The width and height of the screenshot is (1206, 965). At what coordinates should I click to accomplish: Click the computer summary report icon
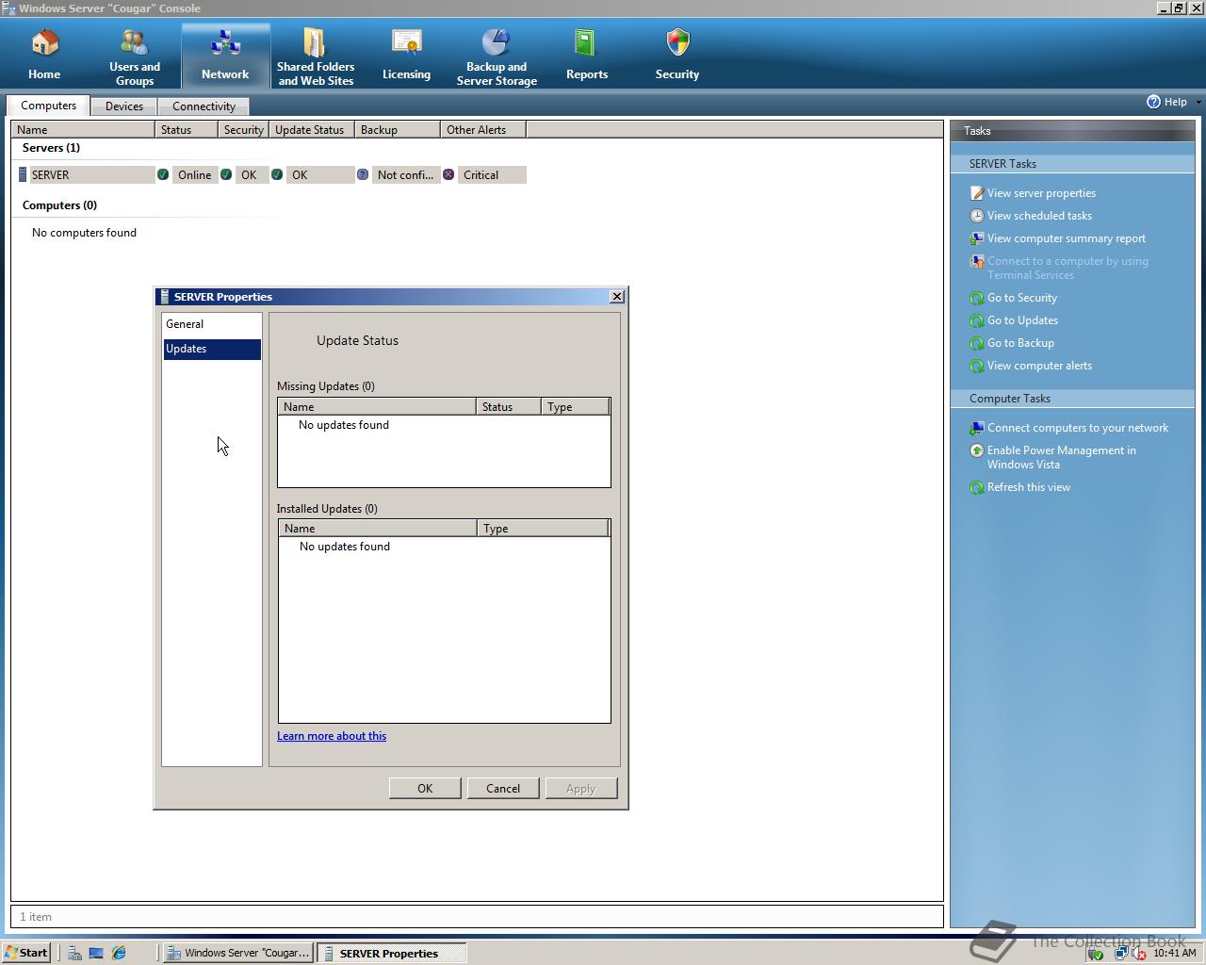click(x=977, y=238)
